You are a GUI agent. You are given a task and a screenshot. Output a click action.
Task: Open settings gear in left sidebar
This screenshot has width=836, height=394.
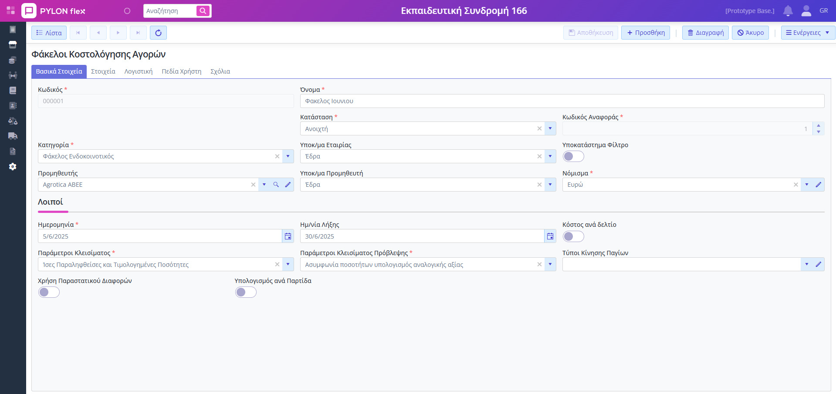[x=13, y=167]
